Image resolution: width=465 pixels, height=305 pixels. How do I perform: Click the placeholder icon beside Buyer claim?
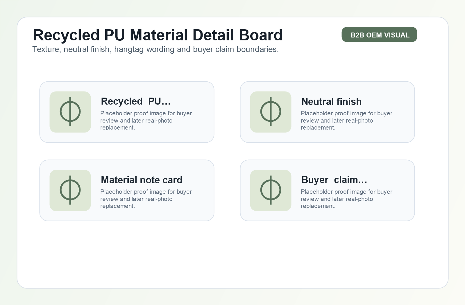(x=271, y=190)
